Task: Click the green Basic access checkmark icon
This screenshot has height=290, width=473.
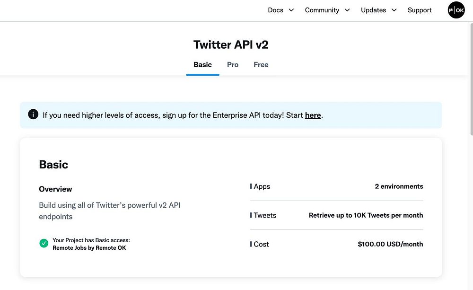Action: [44, 244]
